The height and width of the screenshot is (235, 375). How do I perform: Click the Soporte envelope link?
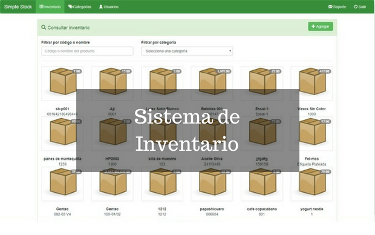coord(337,7)
